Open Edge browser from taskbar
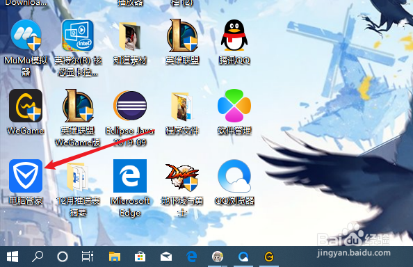Screen dimensions: 413x267 pyautogui.click(x=191, y=257)
